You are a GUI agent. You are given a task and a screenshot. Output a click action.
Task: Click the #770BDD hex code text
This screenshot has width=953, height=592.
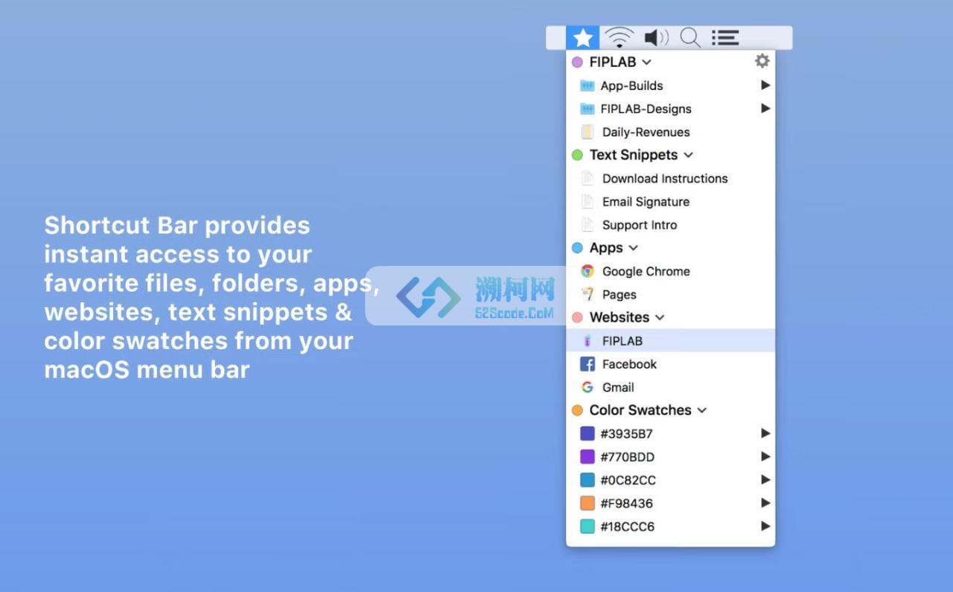(628, 456)
